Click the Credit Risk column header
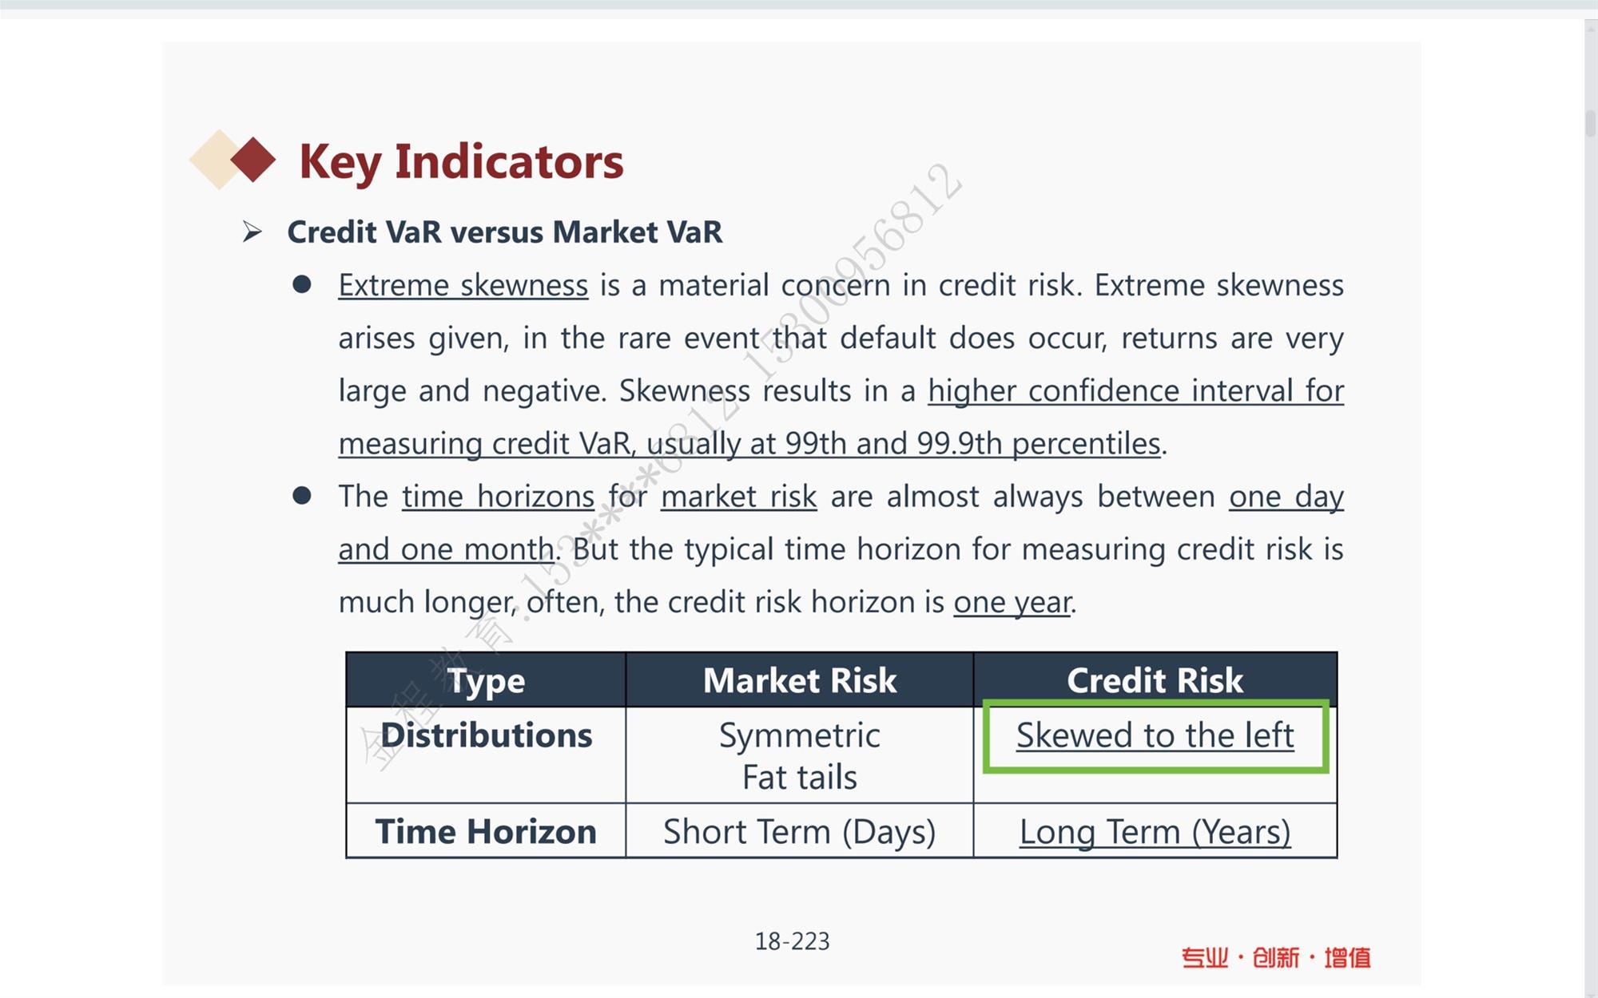The height and width of the screenshot is (998, 1598). [1155, 680]
